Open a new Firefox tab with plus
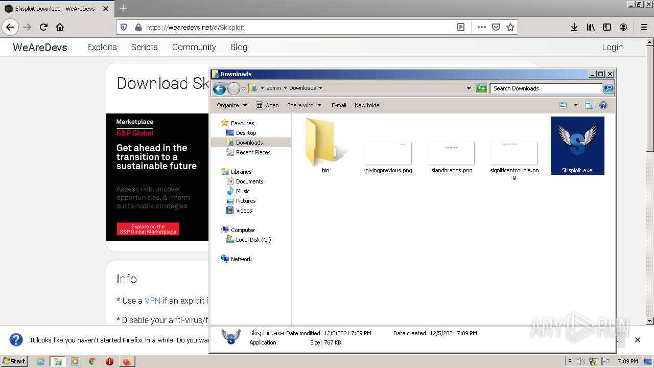Screen dimensions: 654x368 123,8
